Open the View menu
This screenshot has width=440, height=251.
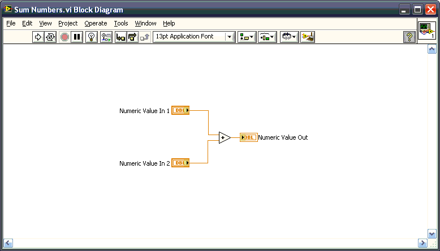pos(45,23)
